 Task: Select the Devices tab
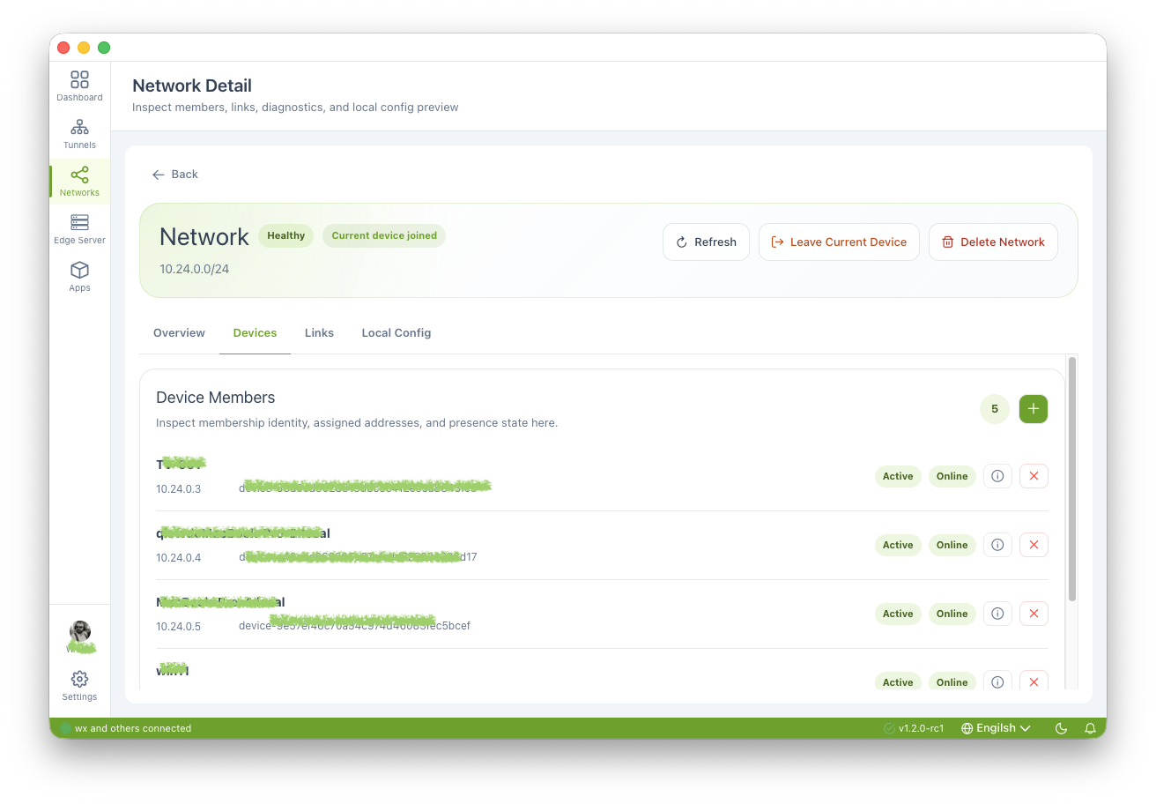255,333
